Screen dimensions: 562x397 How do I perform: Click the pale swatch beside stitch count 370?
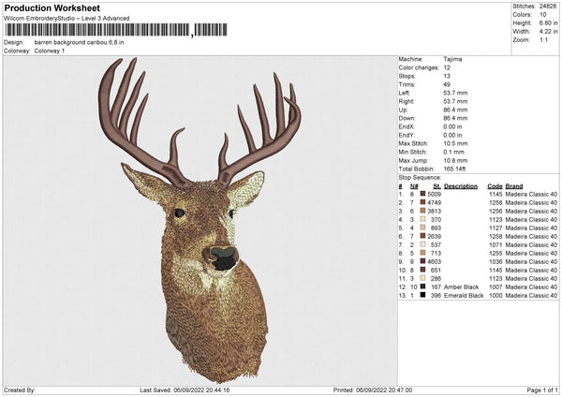point(423,219)
